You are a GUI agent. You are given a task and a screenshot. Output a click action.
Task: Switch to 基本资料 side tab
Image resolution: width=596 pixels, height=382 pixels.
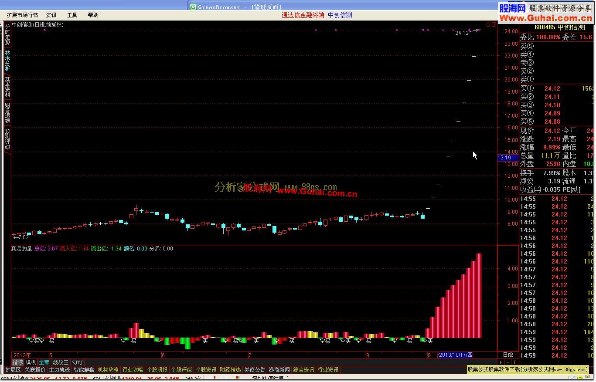tap(7, 87)
